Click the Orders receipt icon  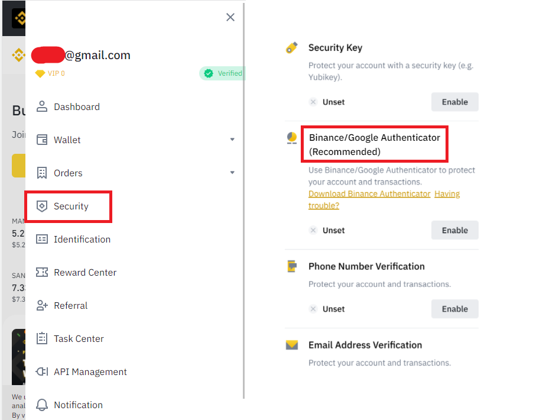tap(42, 173)
